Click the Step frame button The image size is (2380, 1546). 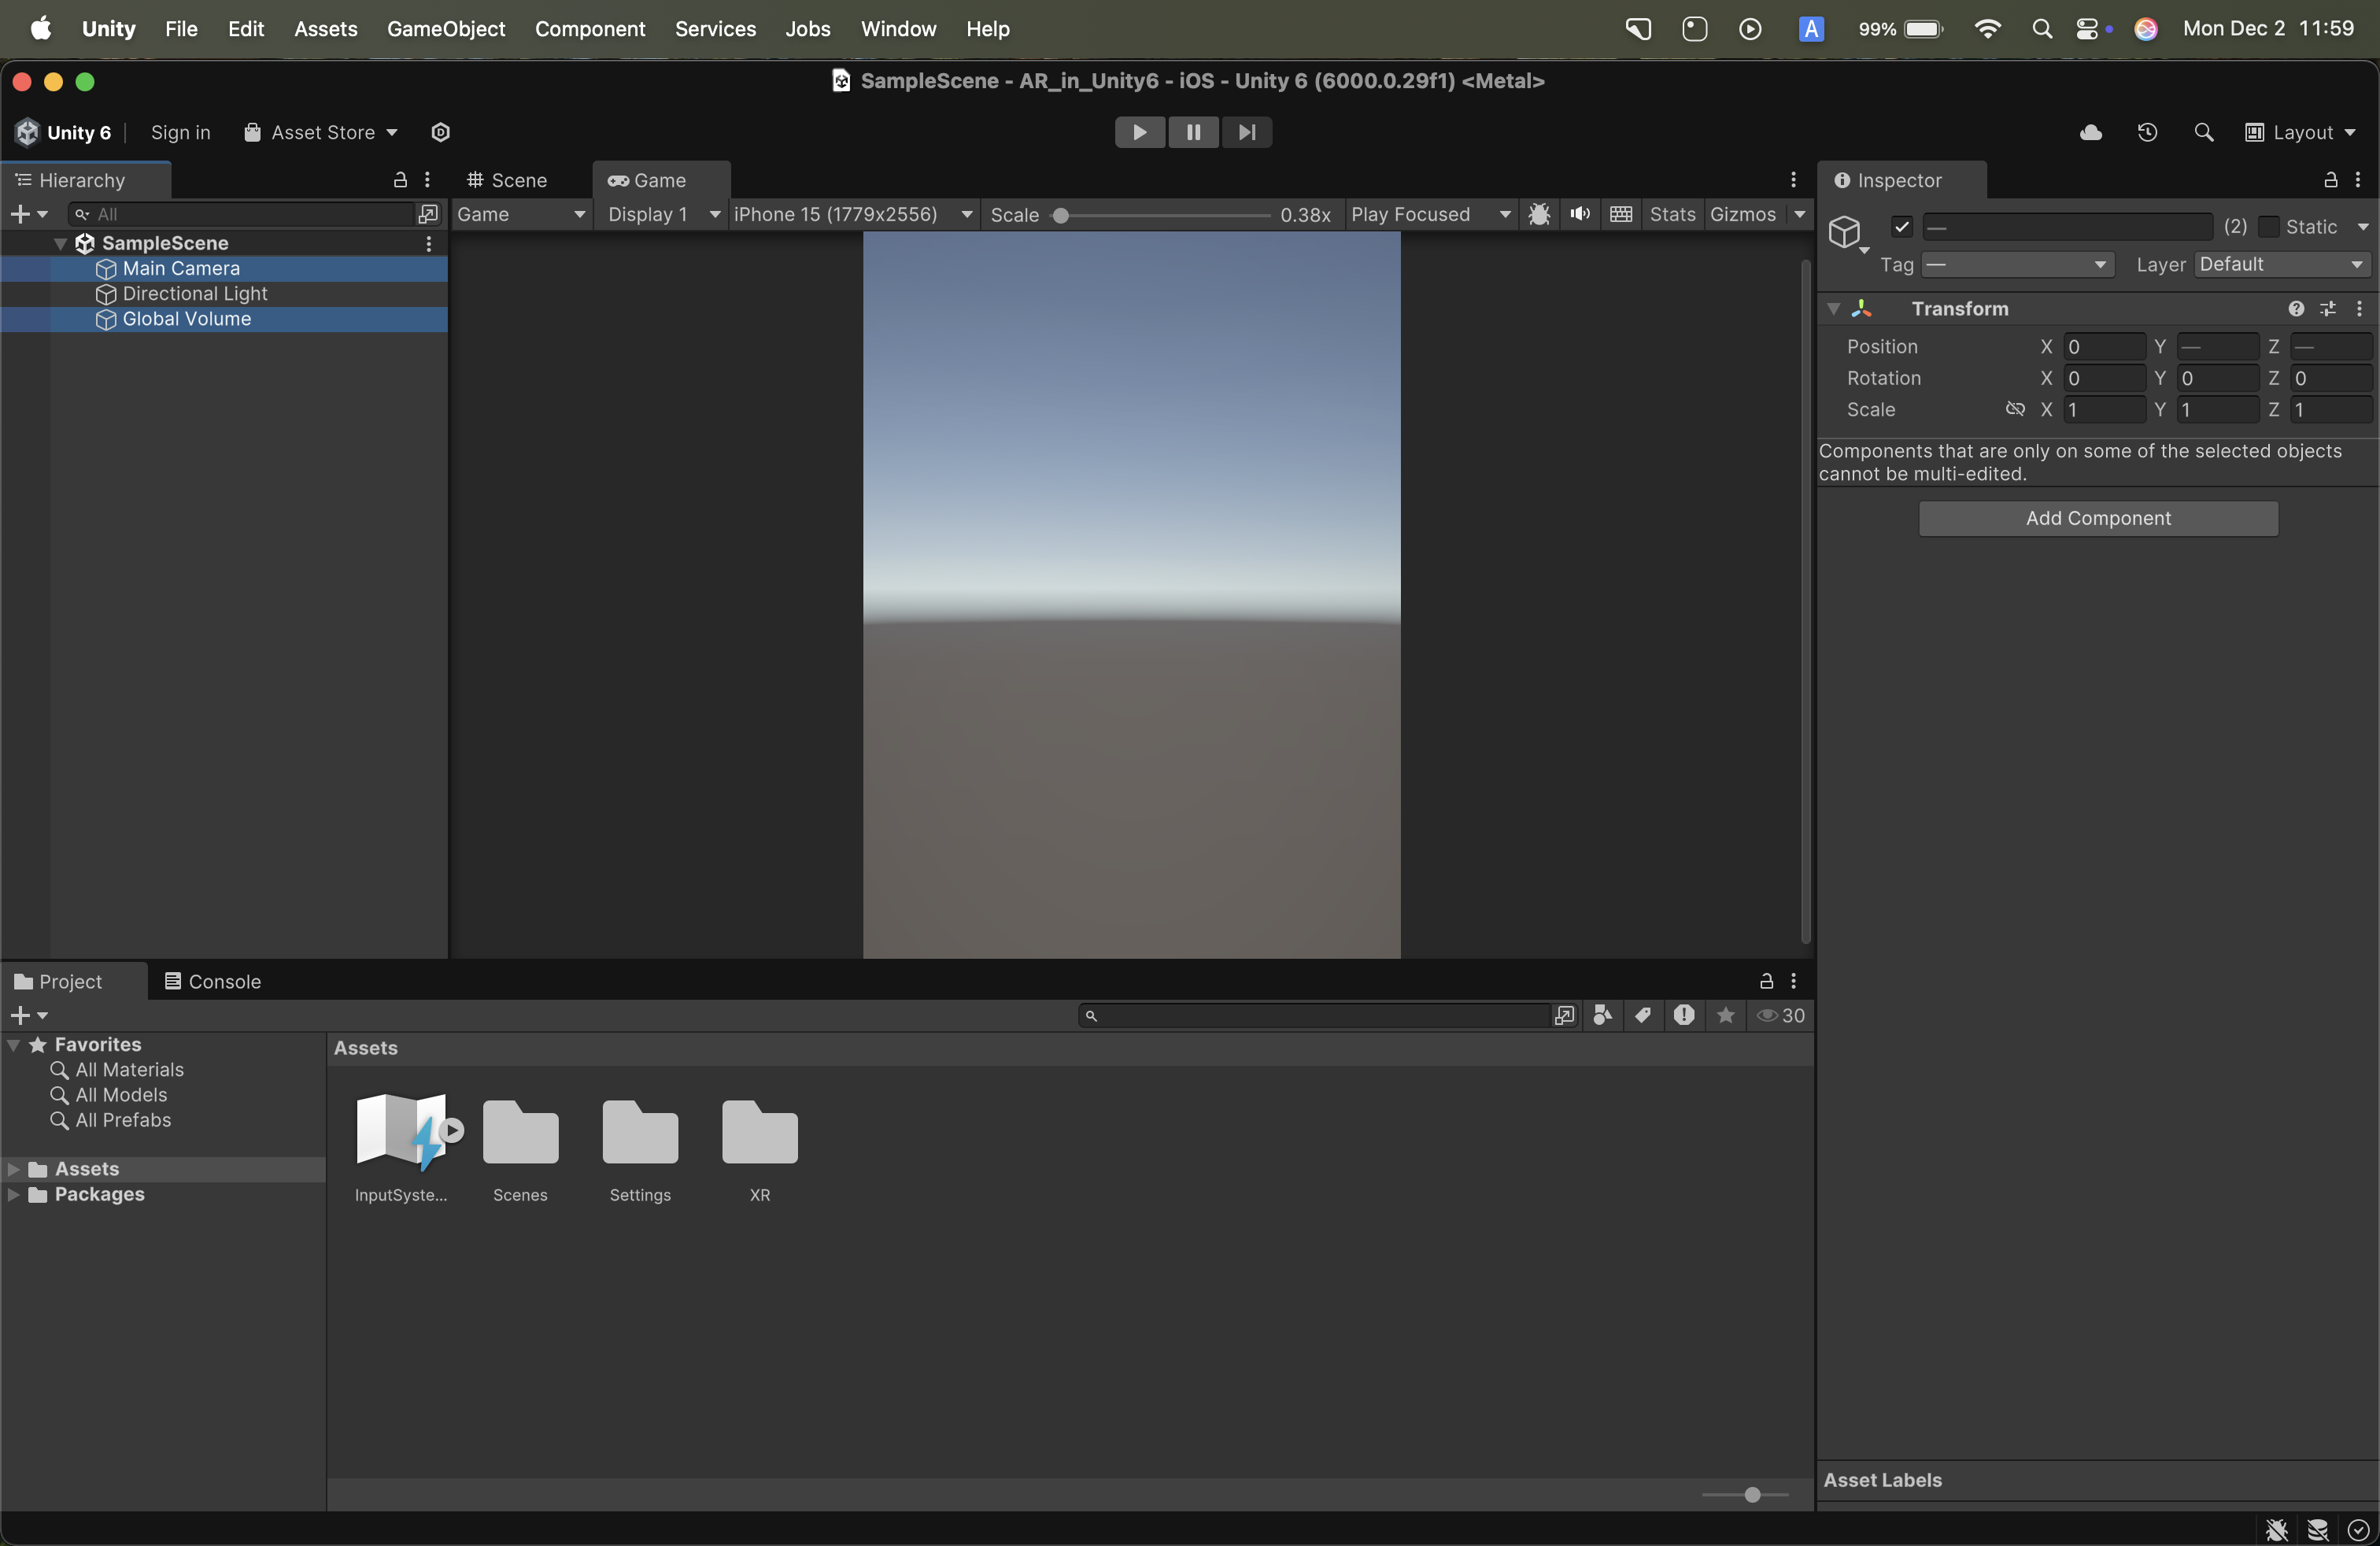click(x=1246, y=132)
